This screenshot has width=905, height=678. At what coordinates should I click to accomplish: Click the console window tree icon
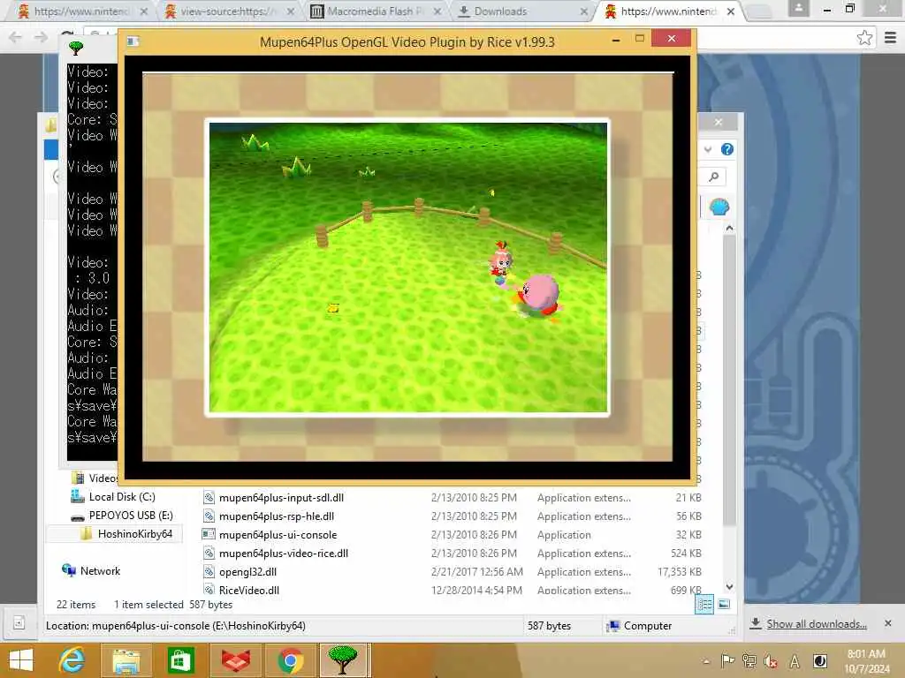(76, 48)
